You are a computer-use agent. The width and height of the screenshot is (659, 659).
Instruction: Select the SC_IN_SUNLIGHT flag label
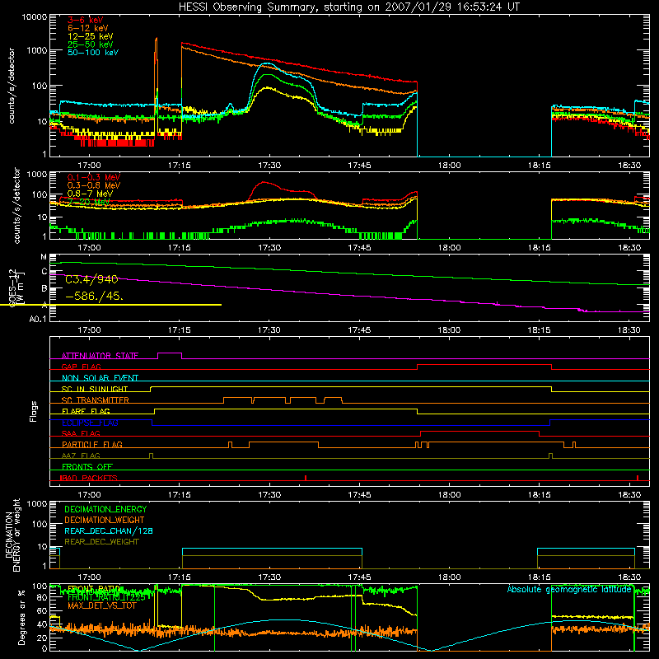click(95, 389)
